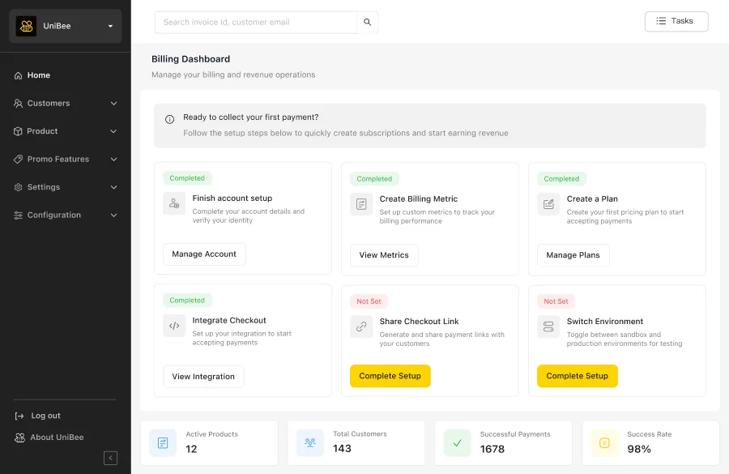Click the Create Billing Metric card icon

(x=360, y=204)
